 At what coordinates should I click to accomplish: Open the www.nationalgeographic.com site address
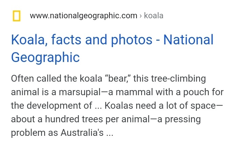coord(84,16)
